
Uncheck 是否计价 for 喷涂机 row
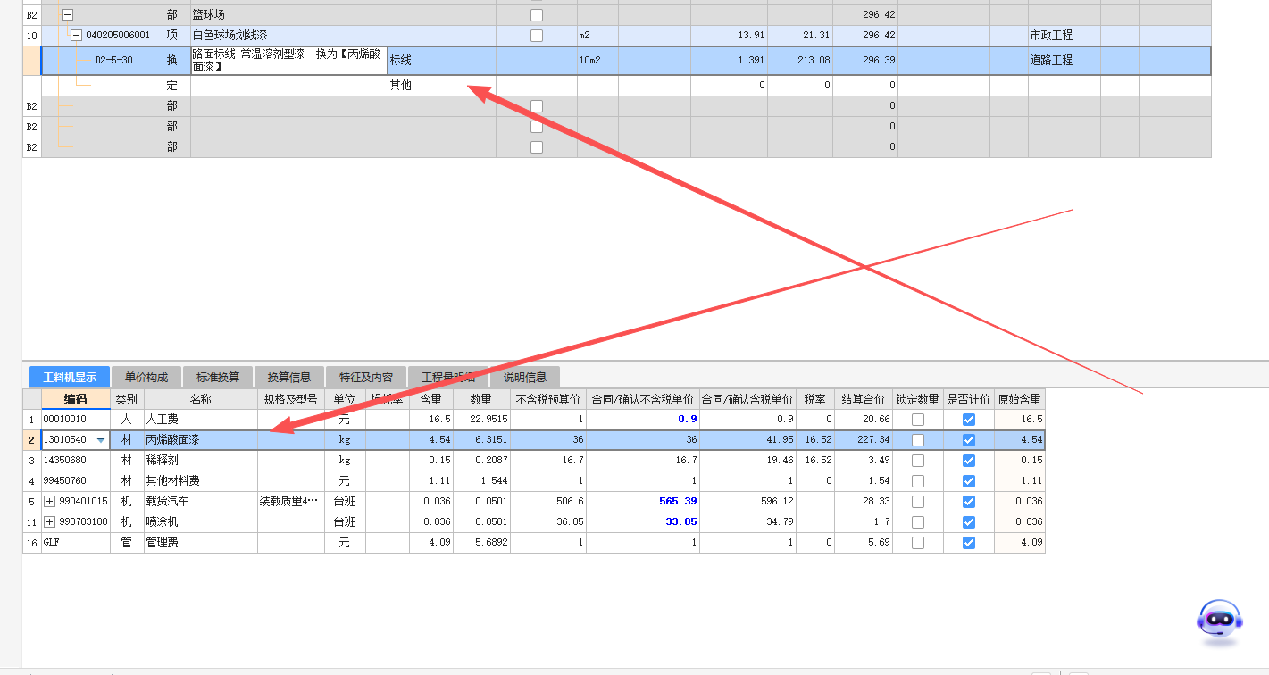968,522
